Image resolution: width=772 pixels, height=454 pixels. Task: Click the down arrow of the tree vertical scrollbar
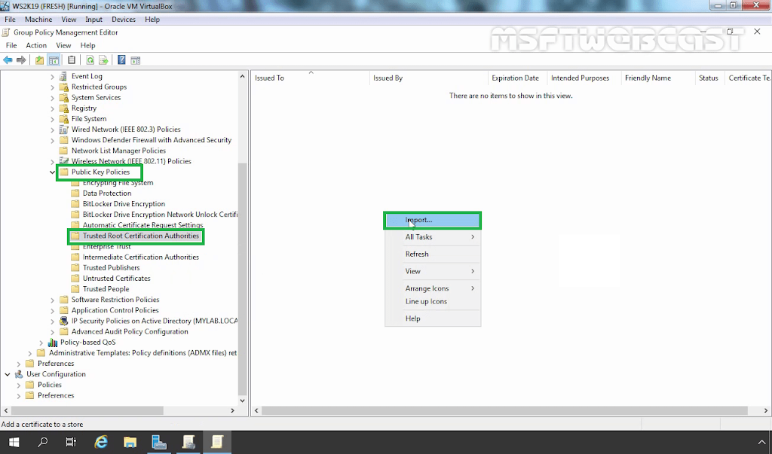(242, 401)
